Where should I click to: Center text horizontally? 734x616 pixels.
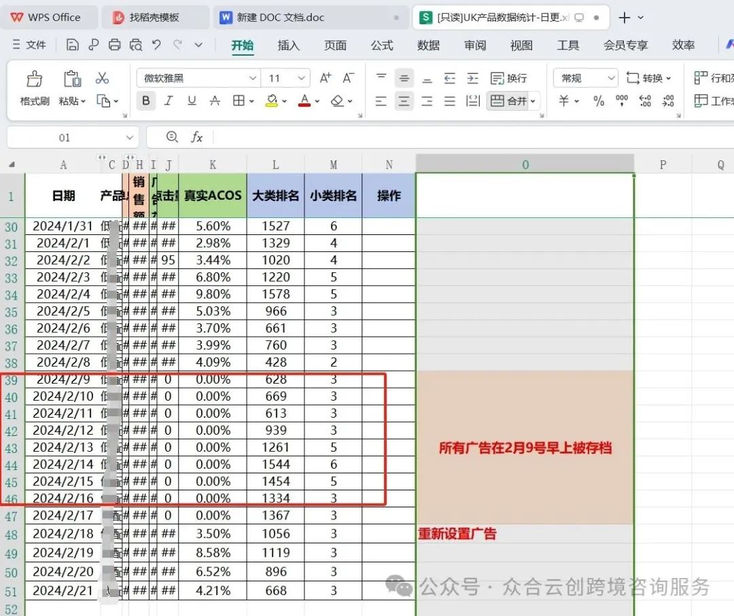click(x=404, y=101)
